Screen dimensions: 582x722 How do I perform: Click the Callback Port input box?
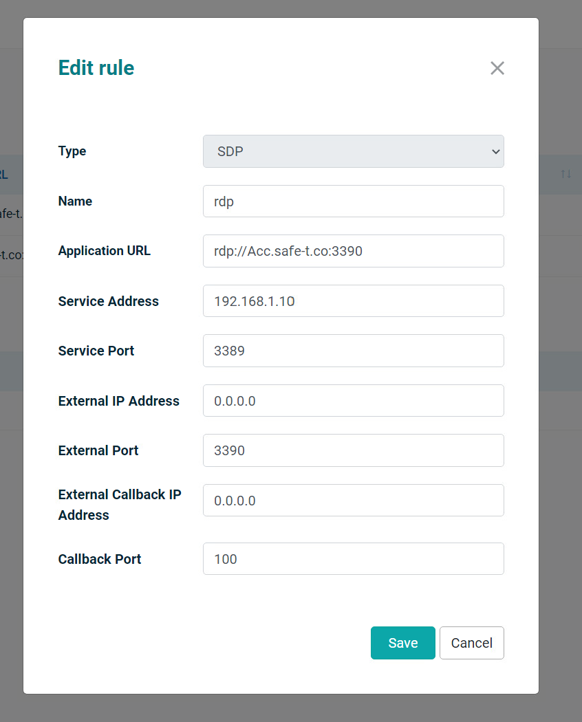[x=353, y=559]
